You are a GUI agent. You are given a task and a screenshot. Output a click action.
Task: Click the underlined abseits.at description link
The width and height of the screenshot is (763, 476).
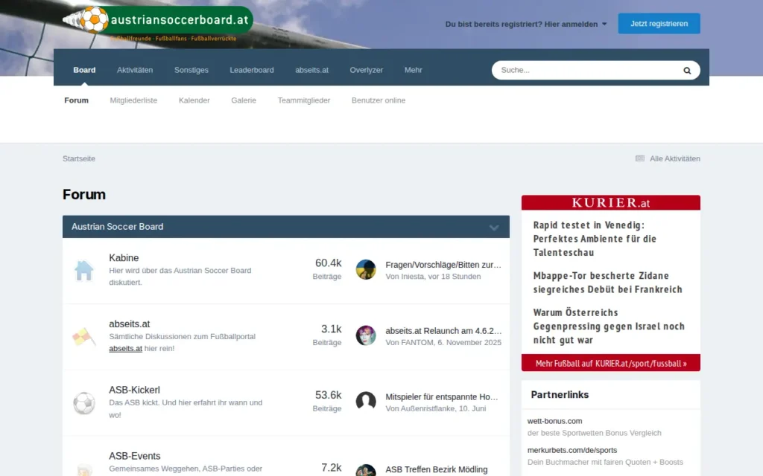coord(125,348)
